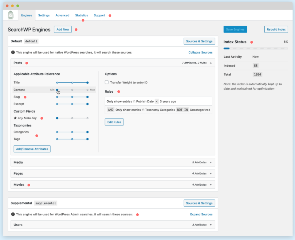
Task: Click the Save Engines button
Action: click(x=235, y=29)
